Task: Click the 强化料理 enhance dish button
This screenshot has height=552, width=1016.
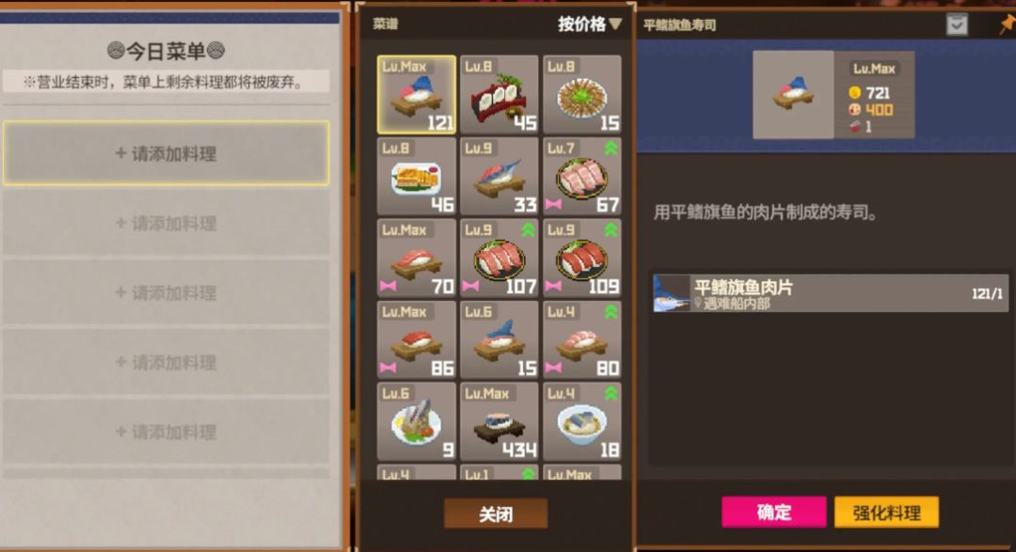Action: pos(886,513)
